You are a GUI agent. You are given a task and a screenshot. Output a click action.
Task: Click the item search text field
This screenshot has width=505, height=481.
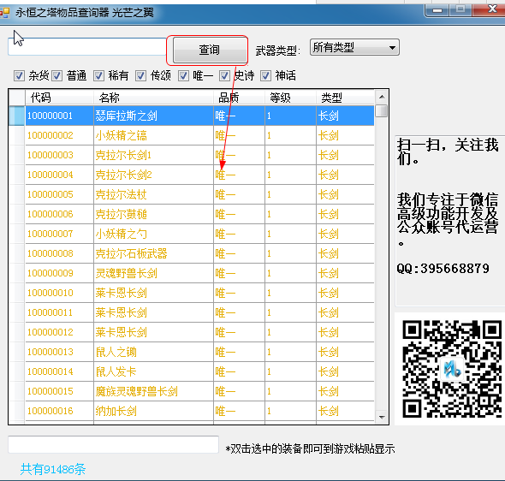point(87,47)
